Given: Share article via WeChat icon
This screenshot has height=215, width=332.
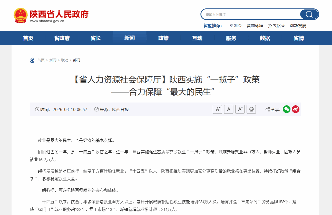Looking at the screenshot, I should [287, 109].
